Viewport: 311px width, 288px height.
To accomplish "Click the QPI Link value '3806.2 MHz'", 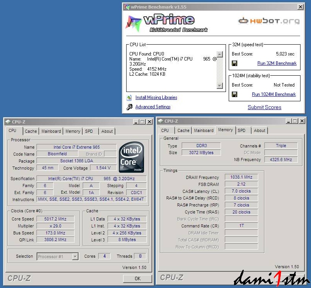I will click(x=56, y=239).
